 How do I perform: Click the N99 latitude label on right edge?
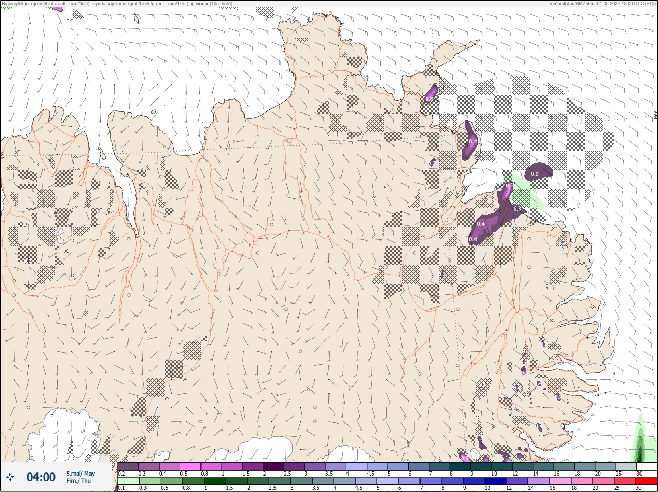[x=655, y=116]
